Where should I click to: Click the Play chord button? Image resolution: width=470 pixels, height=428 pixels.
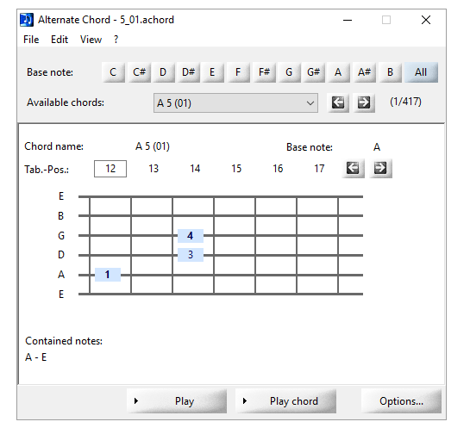click(285, 401)
